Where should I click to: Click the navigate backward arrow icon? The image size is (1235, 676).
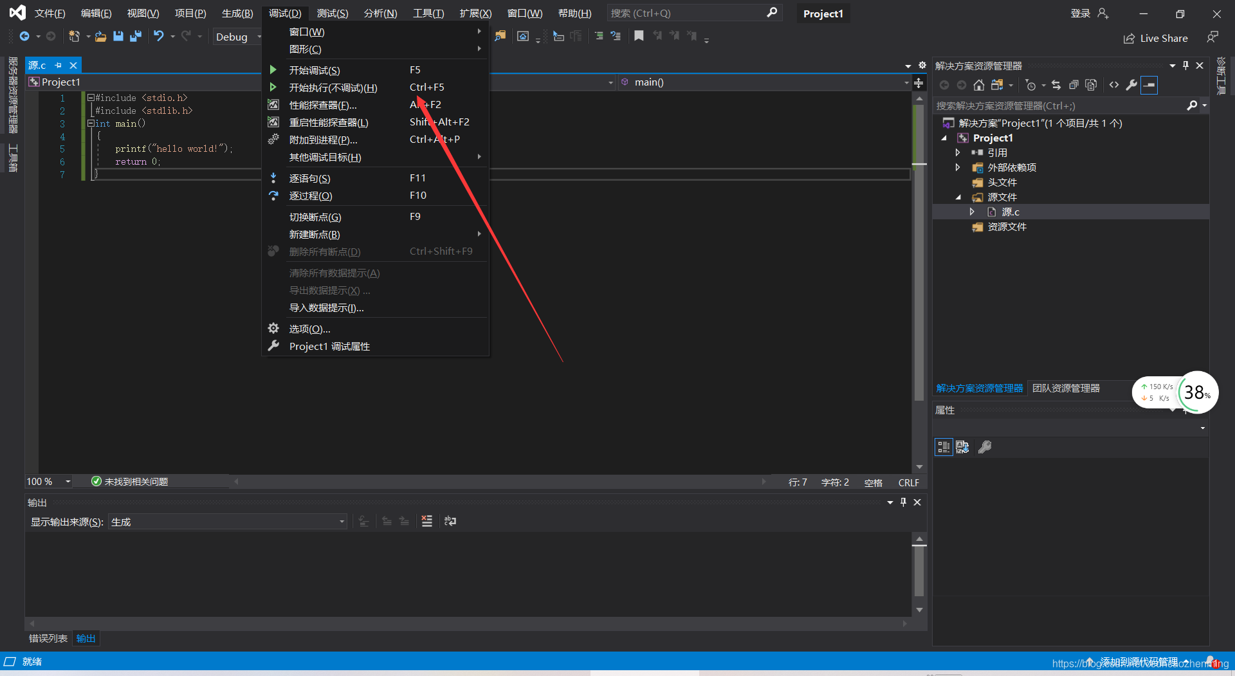point(25,37)
